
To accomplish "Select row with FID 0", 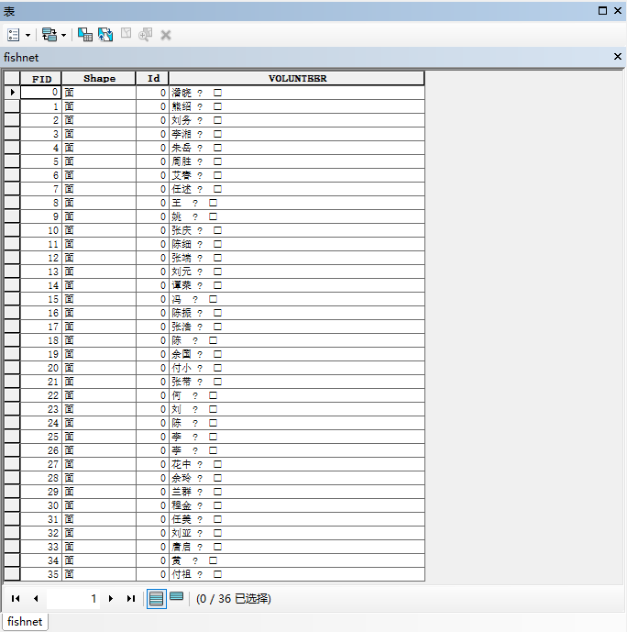I will coord(12,93).
